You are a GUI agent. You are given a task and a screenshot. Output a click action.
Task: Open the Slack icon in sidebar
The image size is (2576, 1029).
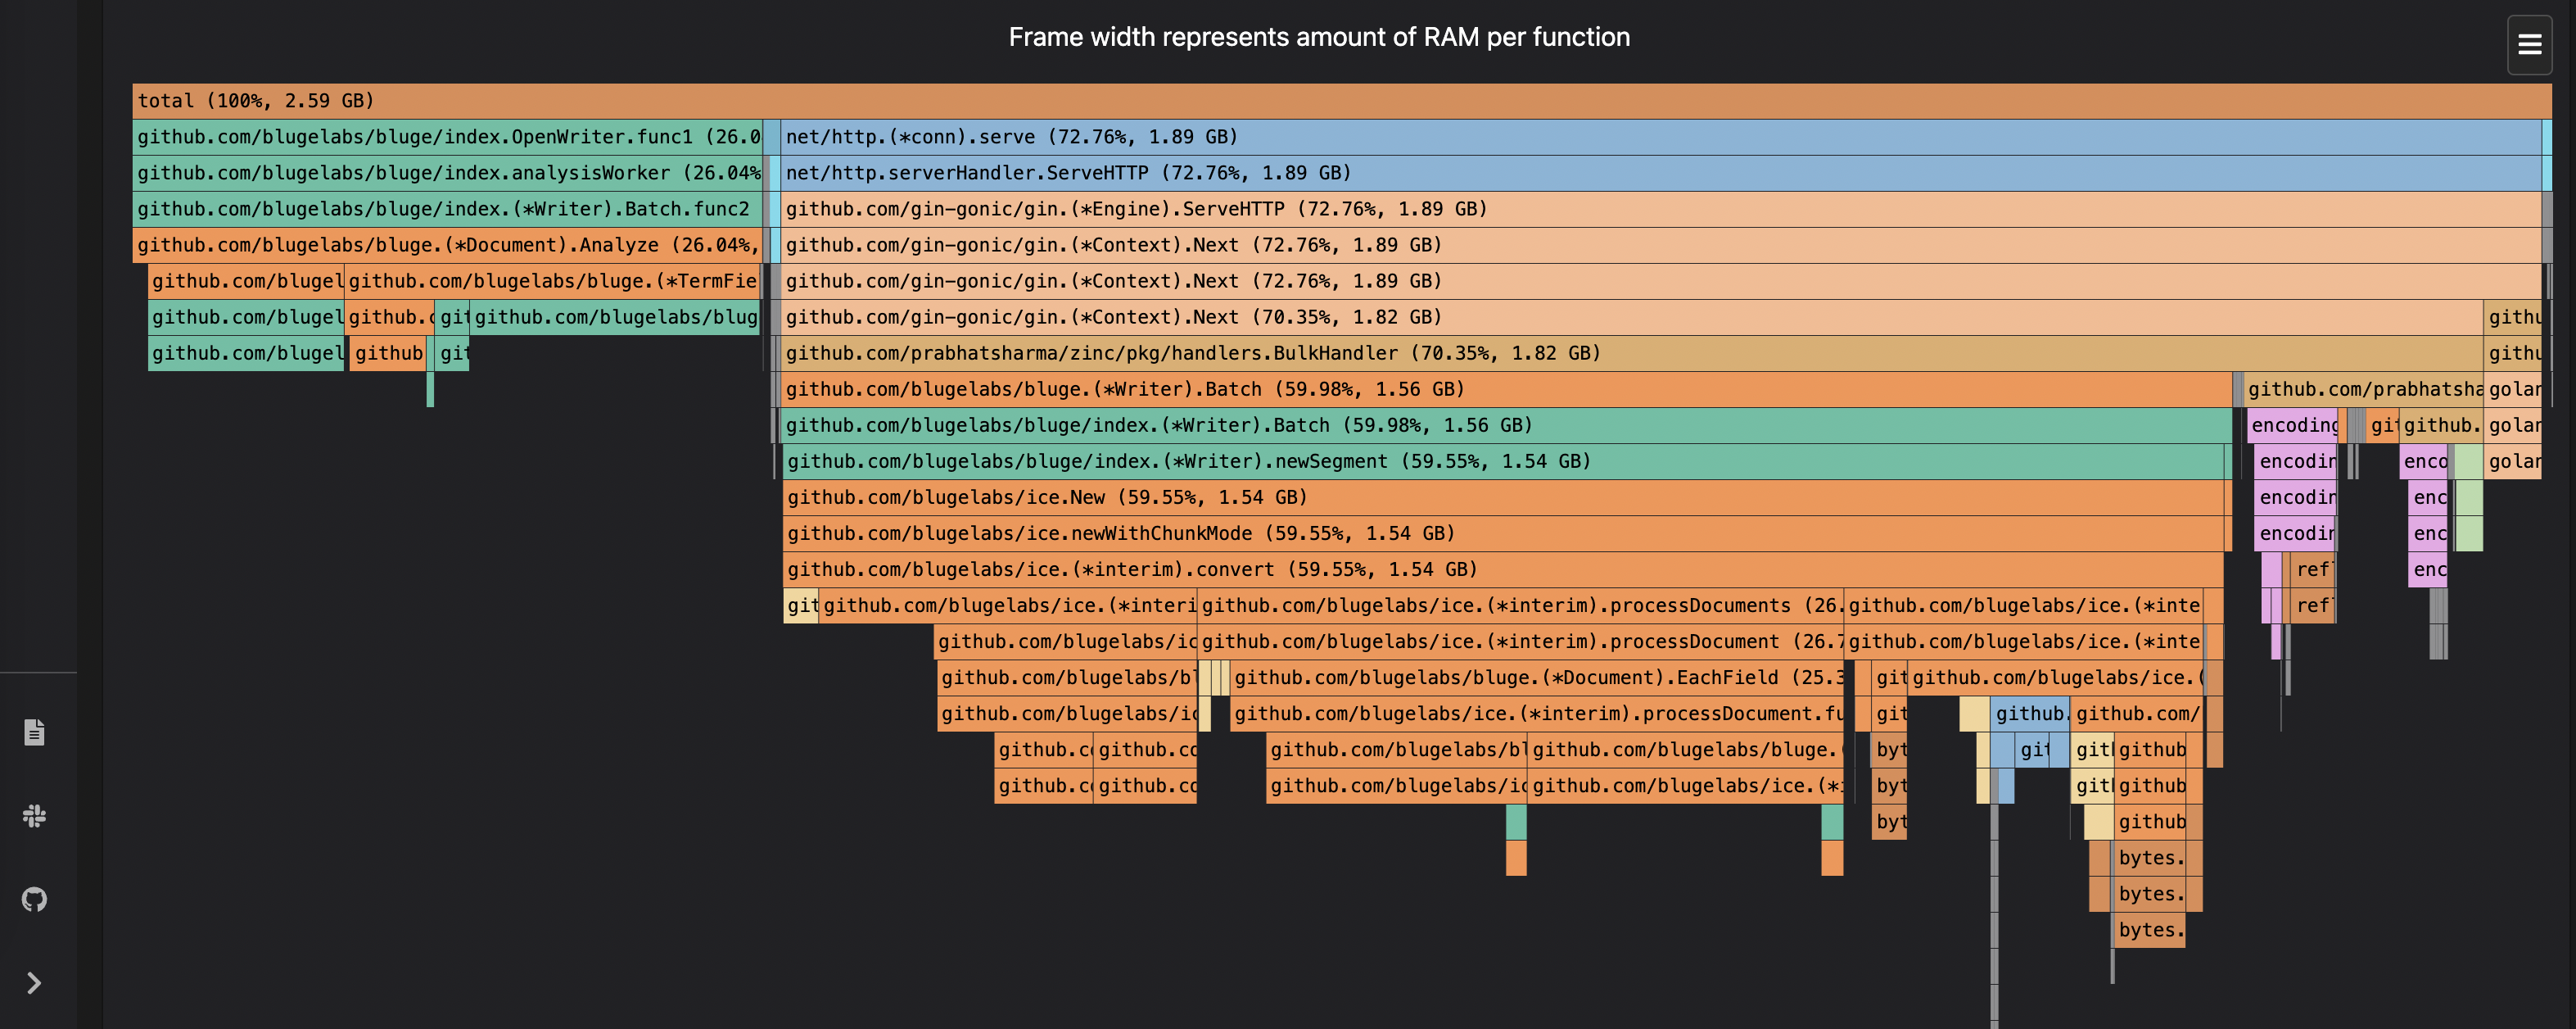pos(34,816)
